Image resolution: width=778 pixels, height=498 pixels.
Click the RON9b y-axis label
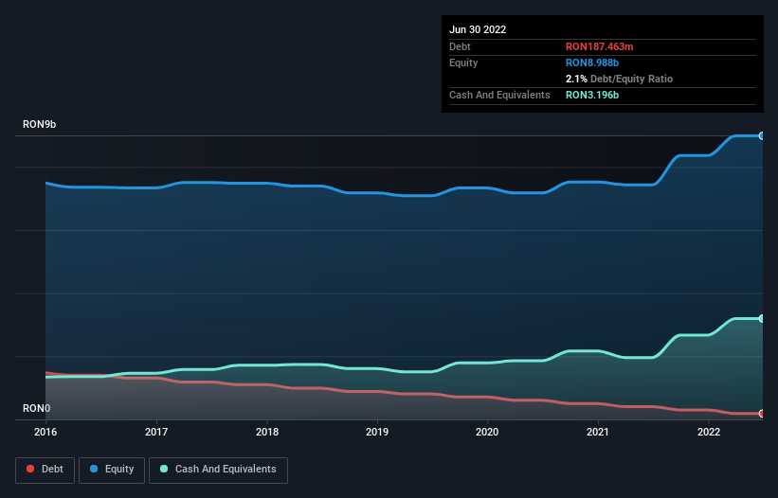coord(39,124)
